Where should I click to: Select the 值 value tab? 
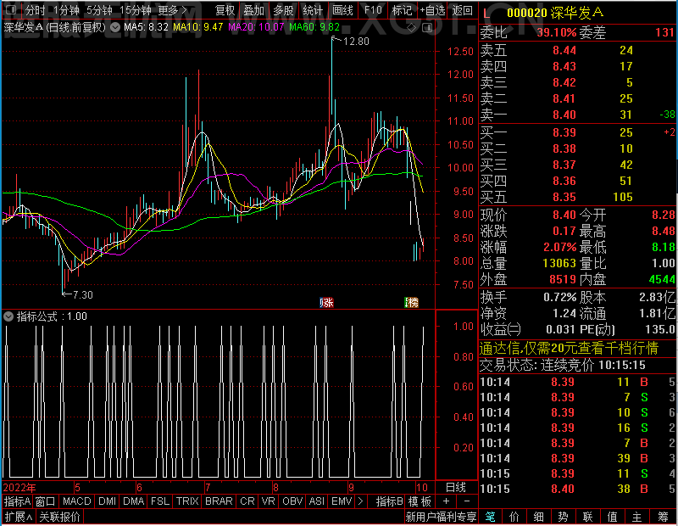[612, 517]
